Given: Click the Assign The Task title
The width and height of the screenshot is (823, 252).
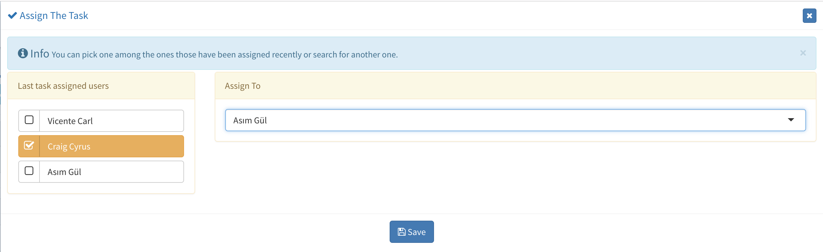Looking at the screenshot, I should coord(54,16).
